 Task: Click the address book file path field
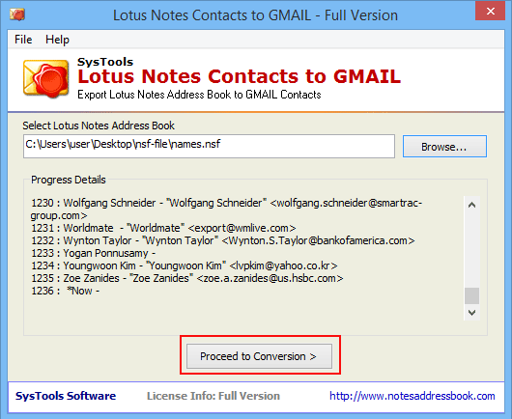pyautogui.click(x=209, y=146)
